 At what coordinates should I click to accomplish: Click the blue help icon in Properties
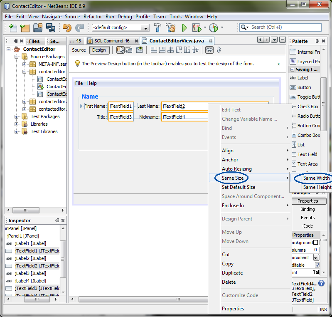click(x=321, y=283)
